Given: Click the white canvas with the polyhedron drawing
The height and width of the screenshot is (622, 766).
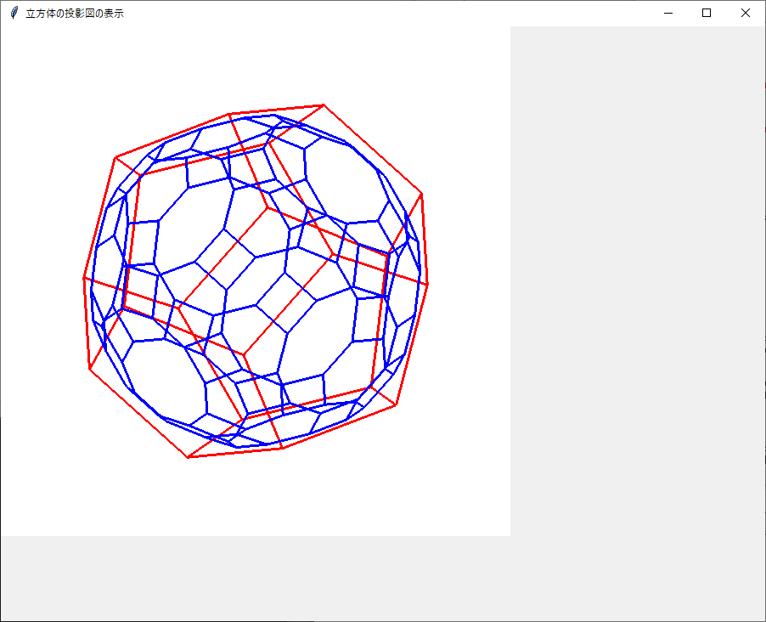Looking at the screenshot, I should coord(256,281).
